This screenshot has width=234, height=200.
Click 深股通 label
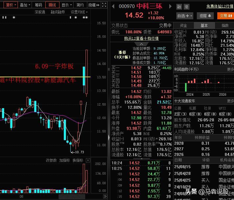coord(40,12)
